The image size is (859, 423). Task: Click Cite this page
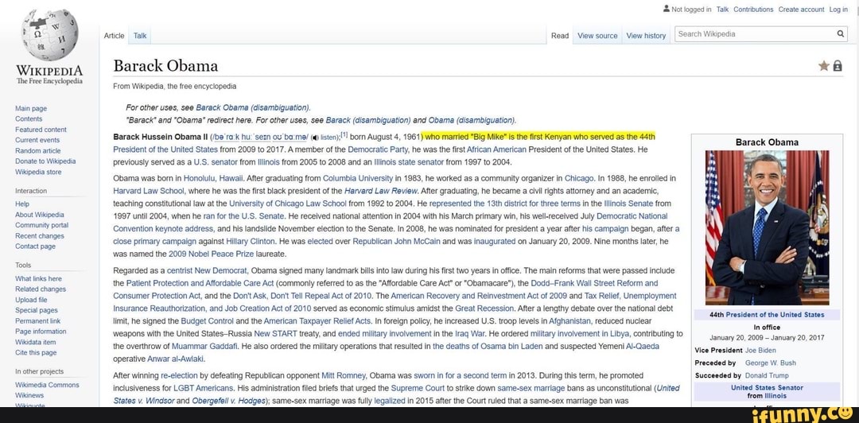pos(36,353)
